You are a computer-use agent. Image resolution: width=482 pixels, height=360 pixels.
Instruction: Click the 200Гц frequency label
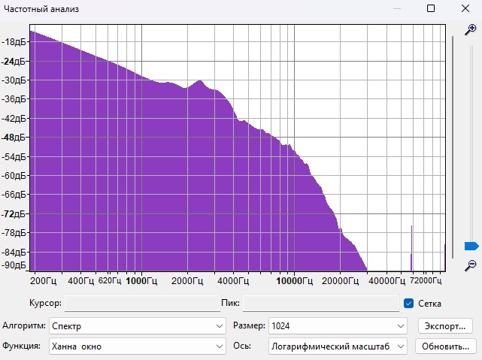(44, 281)
